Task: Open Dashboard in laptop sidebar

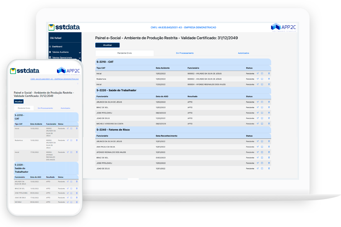Action: 57,46
